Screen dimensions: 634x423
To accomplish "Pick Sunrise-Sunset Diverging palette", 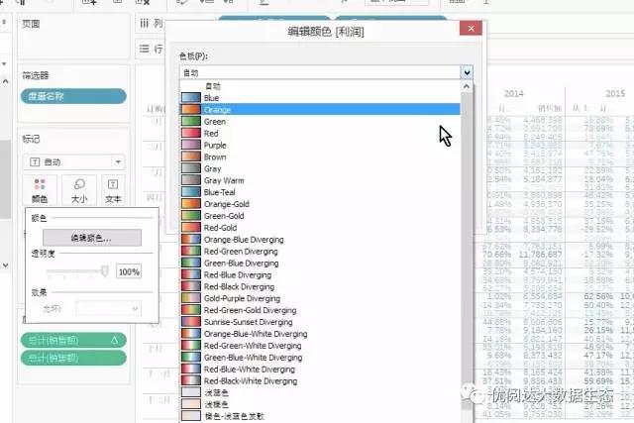I will pos(320,322).
